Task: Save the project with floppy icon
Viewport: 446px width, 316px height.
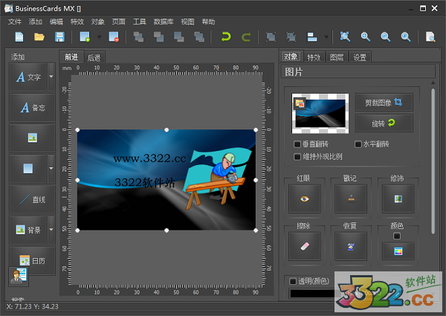Action: (59, 37)
